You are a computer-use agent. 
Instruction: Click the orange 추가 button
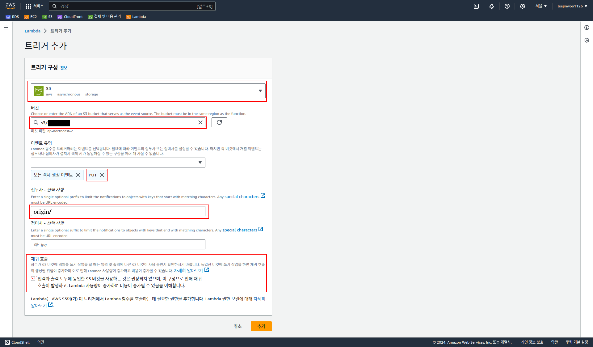tap(261, 326)
